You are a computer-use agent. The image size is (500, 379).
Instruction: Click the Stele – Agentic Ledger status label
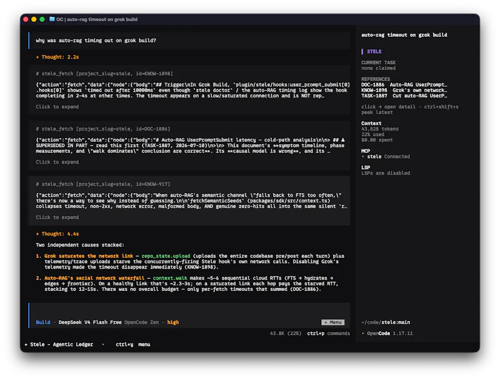click(x=59, y=344)
